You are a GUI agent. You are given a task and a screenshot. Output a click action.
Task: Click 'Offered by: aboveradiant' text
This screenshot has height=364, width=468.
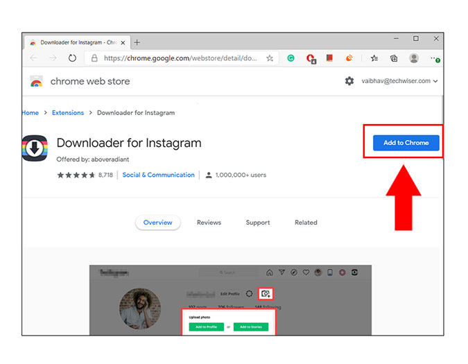[93, 159]
